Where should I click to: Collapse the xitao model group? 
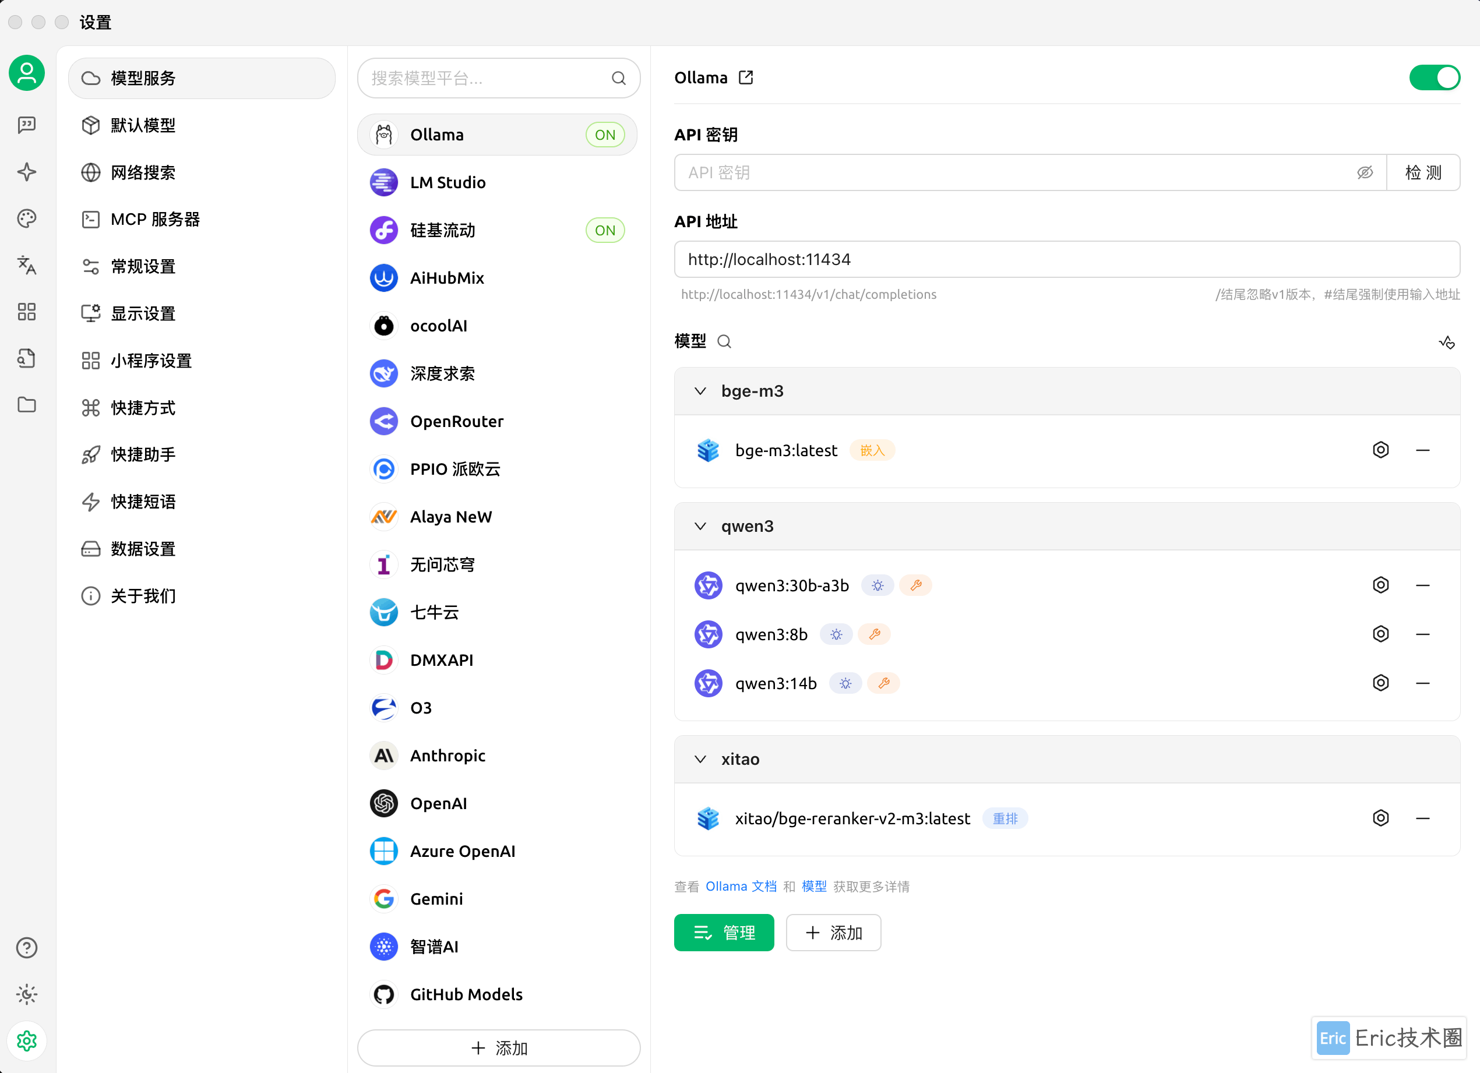(x=700, y=759)
